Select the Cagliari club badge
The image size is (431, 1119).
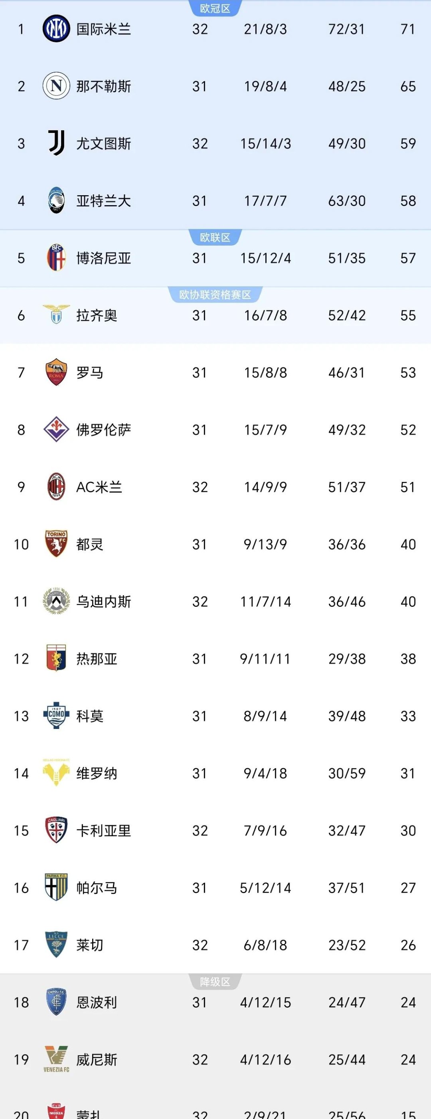point(56,831)
